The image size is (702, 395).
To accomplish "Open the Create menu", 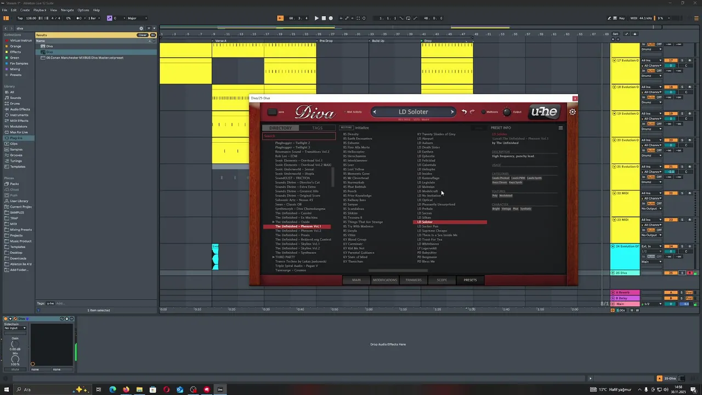I will point(25,10).
